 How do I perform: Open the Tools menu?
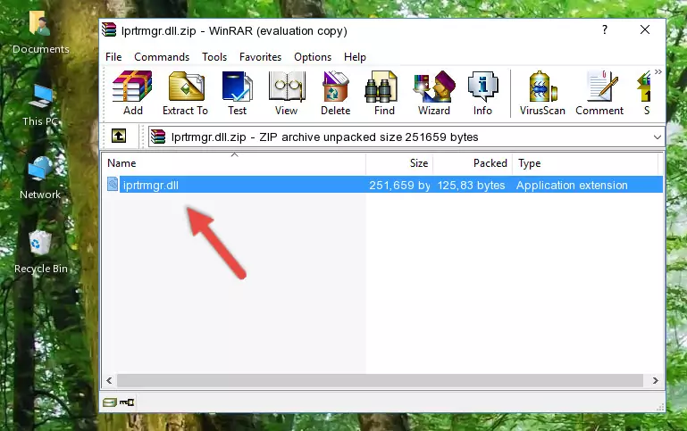214,57
